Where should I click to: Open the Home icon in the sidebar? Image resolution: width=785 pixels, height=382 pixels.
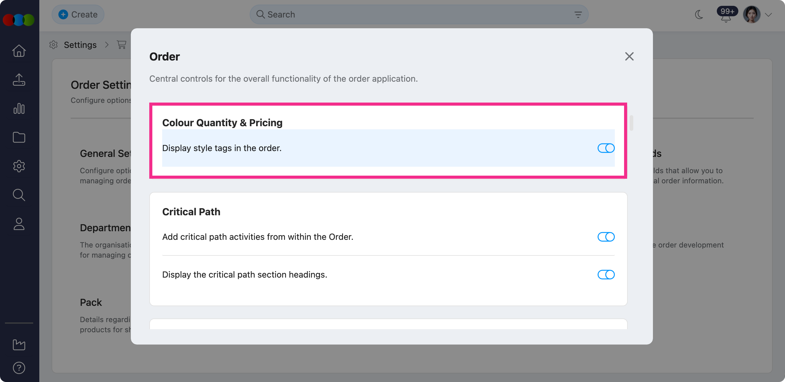click(19, 51)
